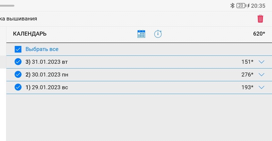Tap the Bluetooth status icon

[232, 6]
